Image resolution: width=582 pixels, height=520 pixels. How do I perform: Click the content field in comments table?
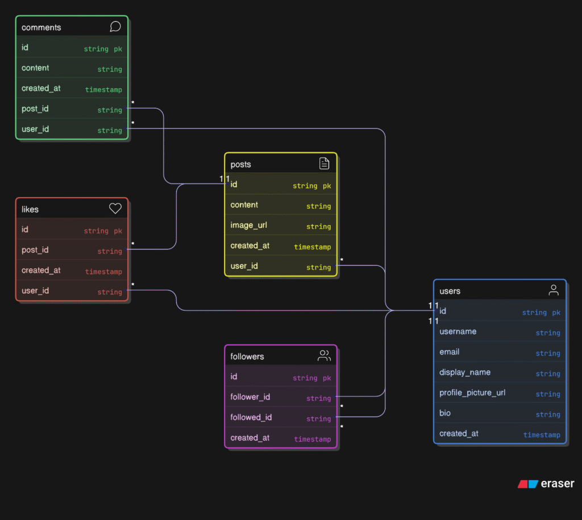click(x=72, y=68)
